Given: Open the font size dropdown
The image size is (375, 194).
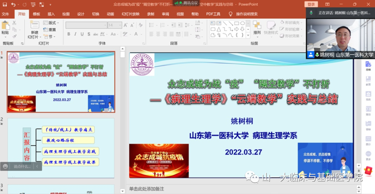Looking at the screenshot, I should 120,25.
